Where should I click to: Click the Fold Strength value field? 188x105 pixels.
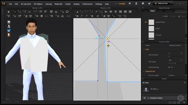(174, 53)
